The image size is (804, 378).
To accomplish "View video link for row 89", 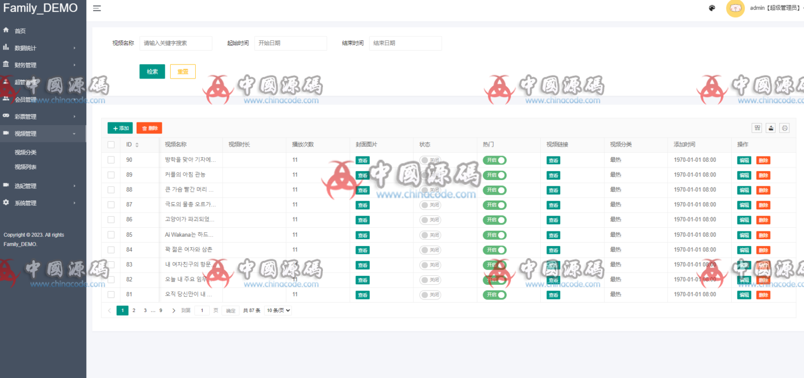I will click(x=553, y=175).
